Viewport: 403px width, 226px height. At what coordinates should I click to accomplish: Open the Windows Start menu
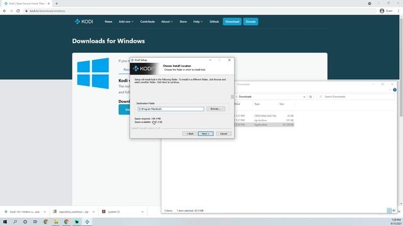coord(5,222)
